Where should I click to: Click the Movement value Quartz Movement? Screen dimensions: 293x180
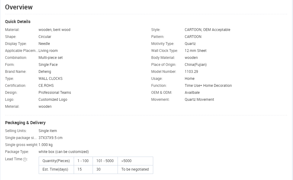(x=199, y=100)
